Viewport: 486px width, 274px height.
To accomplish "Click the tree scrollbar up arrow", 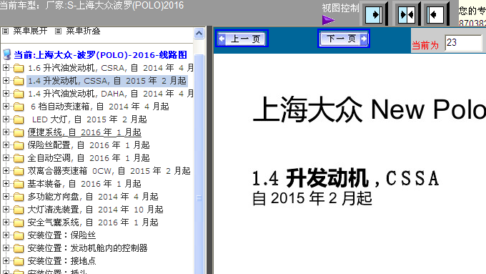I will click(x=199, y=33).
